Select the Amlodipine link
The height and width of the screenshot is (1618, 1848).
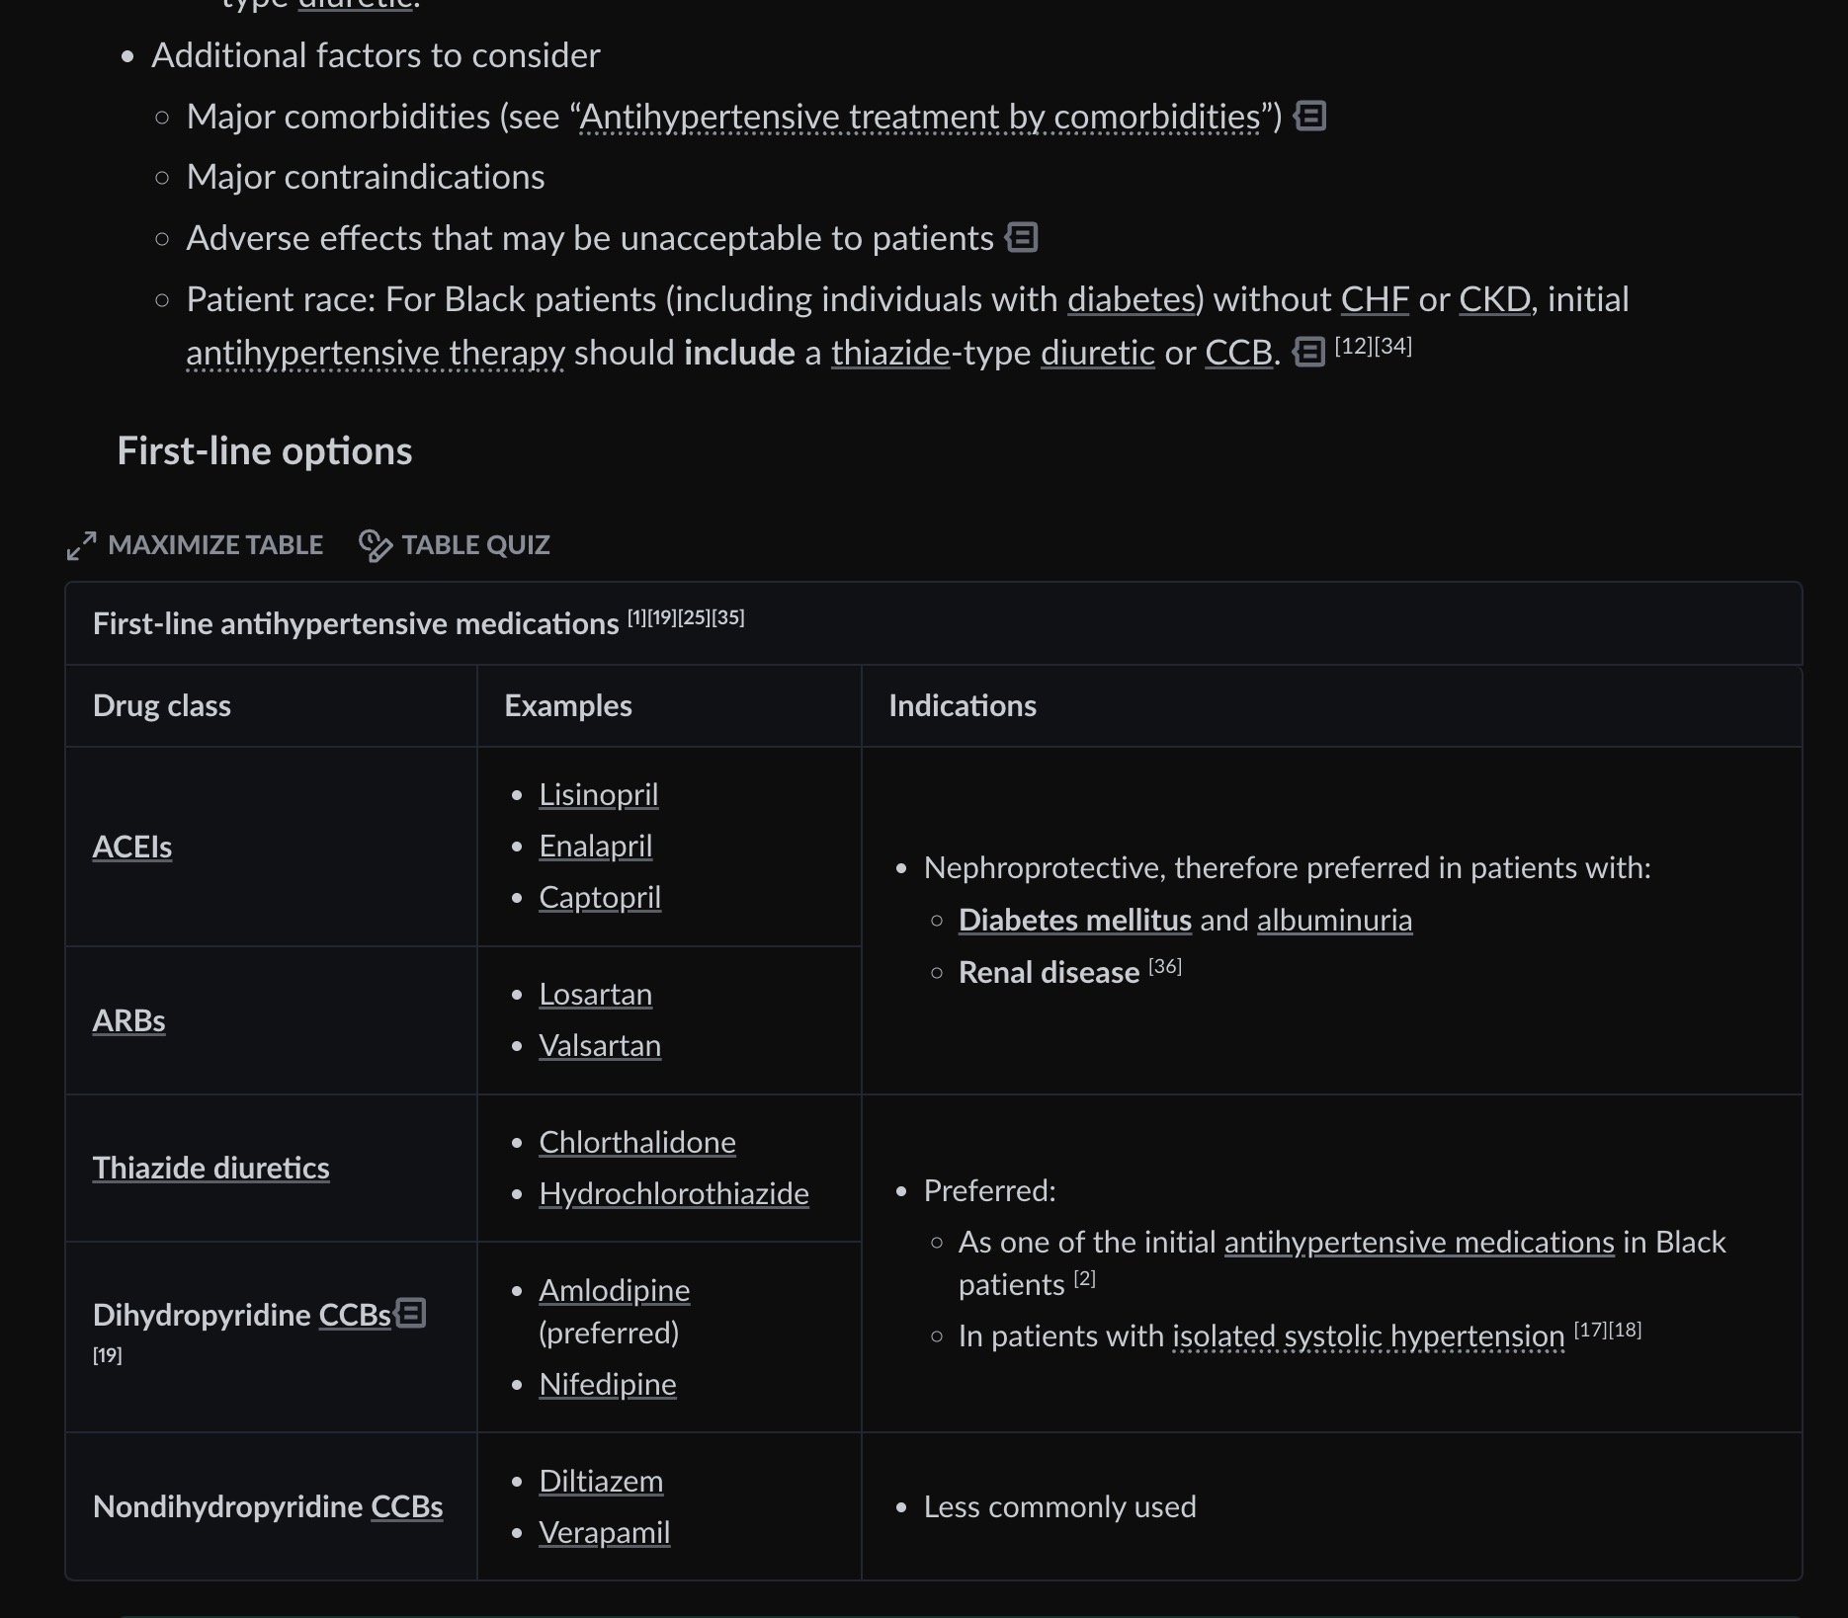tap(614, 1291)
